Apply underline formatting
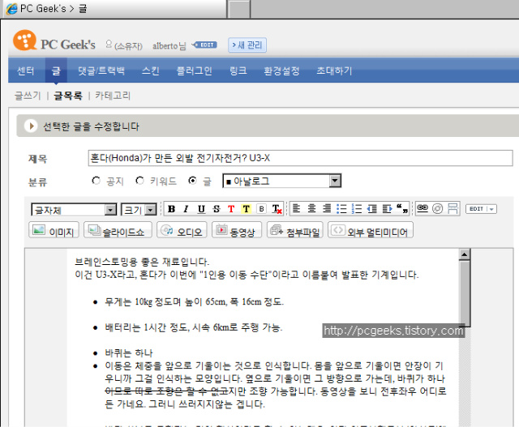This screenshot has height=427, width=519. [x=201, y=209]
